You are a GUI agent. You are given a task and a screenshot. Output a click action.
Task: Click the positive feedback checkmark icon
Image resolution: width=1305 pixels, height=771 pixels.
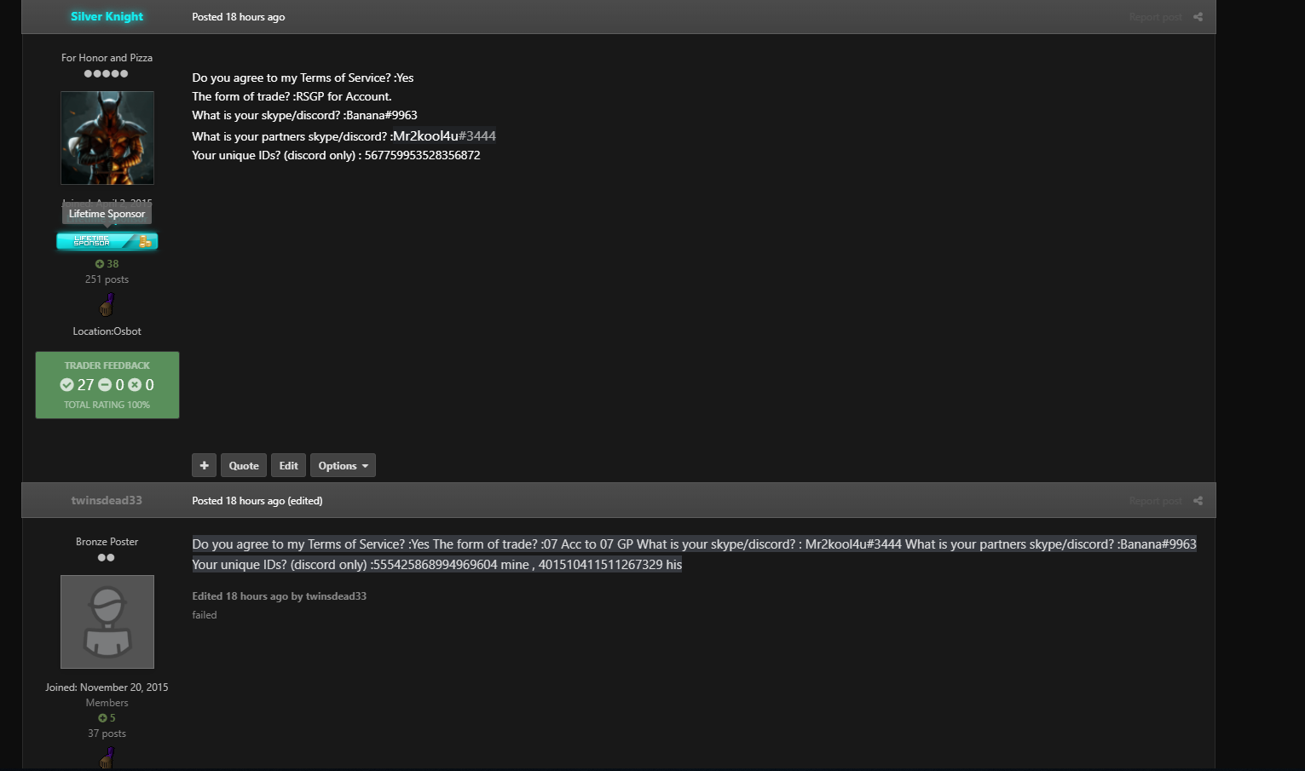[66, 385]
